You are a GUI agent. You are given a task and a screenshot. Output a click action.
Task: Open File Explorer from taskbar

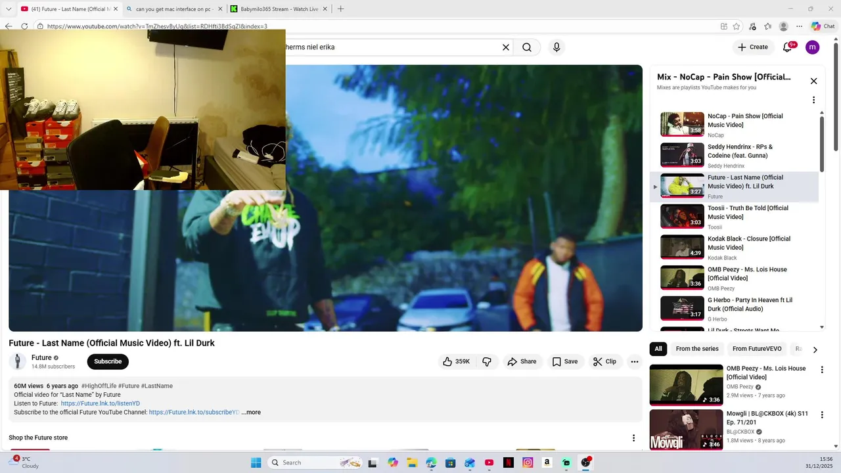[x=412, y=462]
